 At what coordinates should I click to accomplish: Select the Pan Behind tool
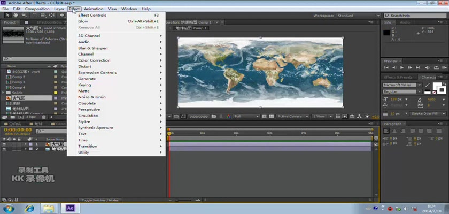coord(51,15)
